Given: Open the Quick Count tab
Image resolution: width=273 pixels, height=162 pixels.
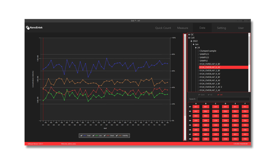Looking at the screenshot, I should click(x=163, y=28).
